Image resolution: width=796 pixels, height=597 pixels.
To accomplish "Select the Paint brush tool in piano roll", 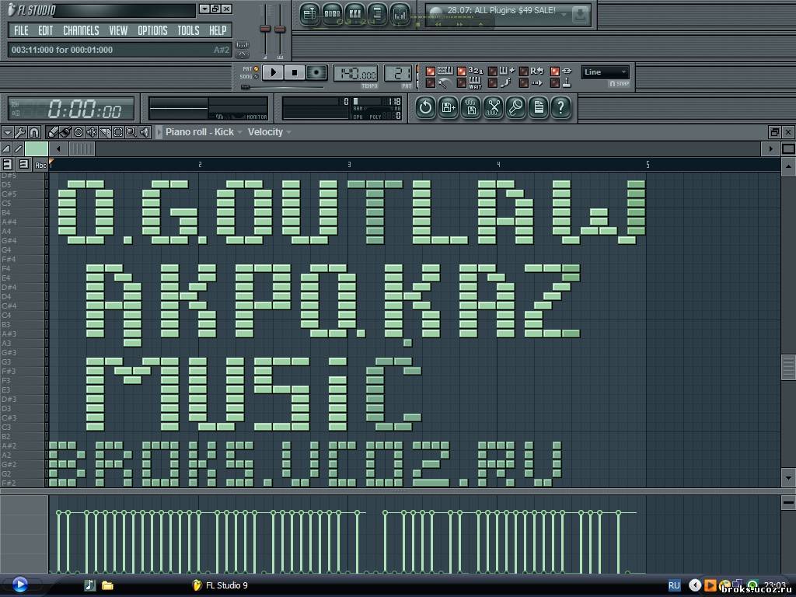I will coord(65,132).
